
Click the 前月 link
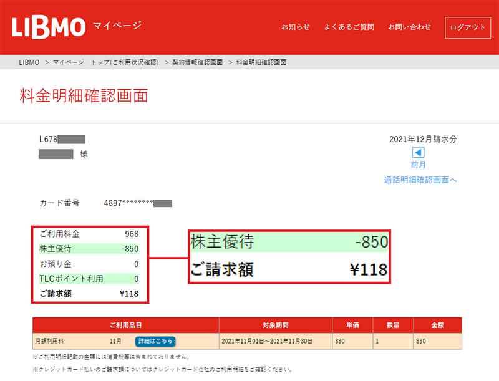(418, 165)
